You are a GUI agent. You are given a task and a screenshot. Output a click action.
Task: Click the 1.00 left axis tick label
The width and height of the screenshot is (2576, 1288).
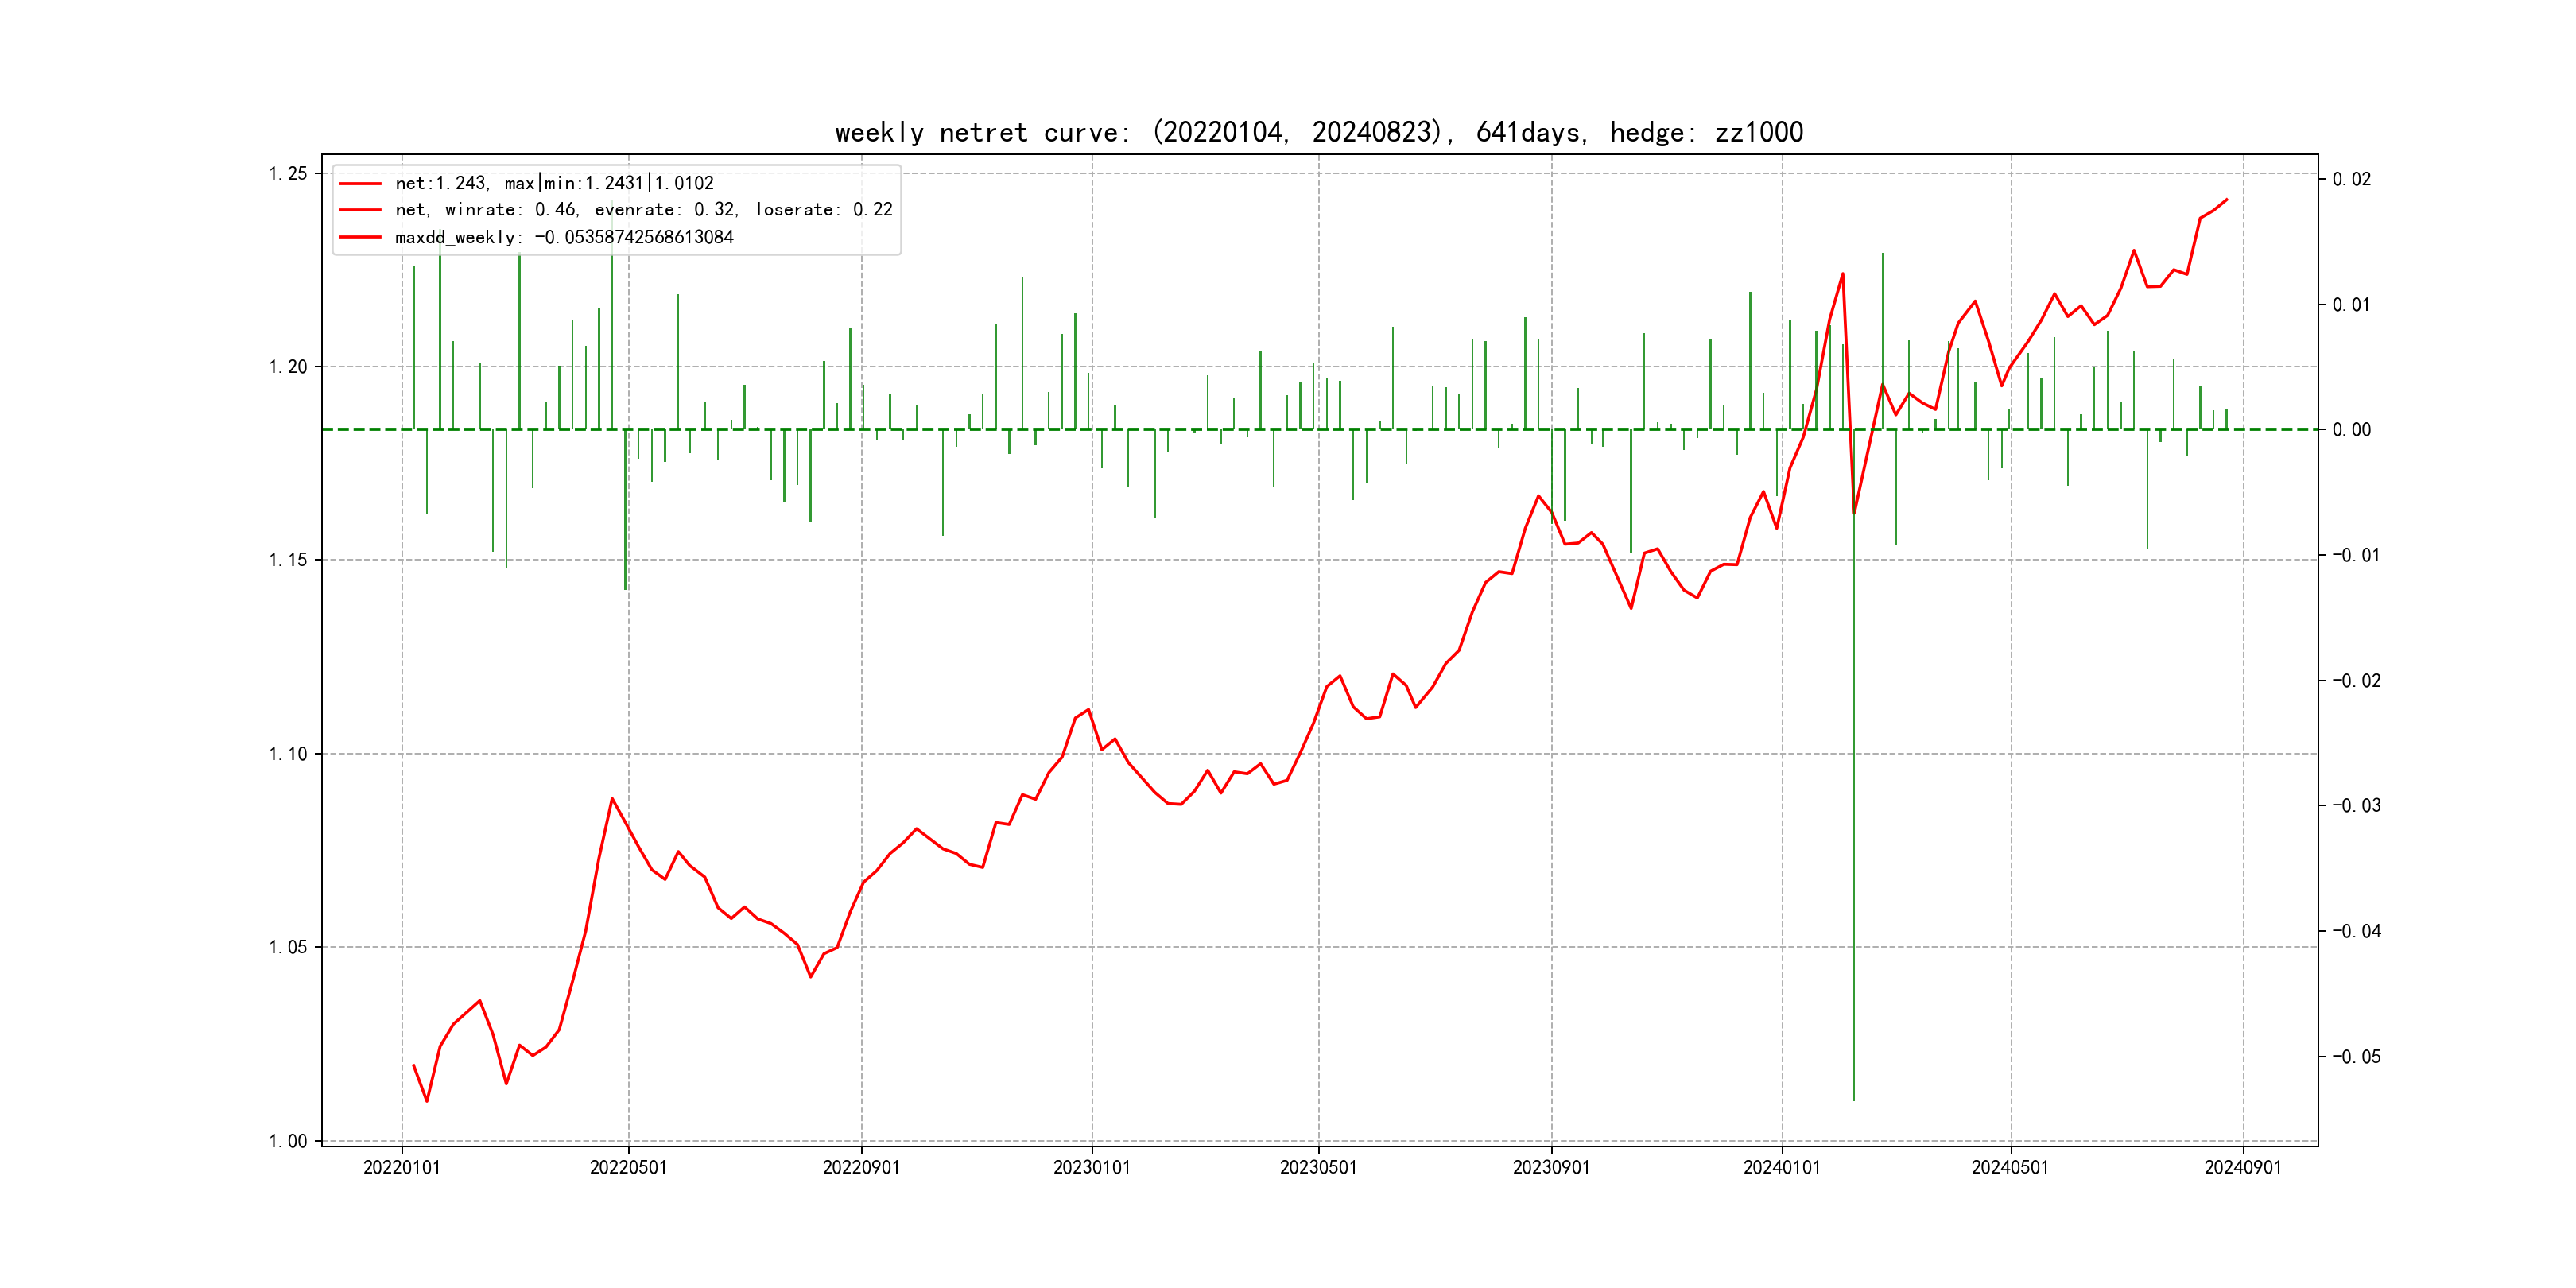(x=288, y=1141)
